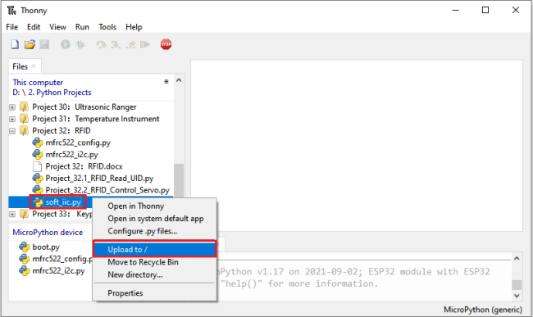
Task: Maximize the Thonny window
Action: (485, 10)
